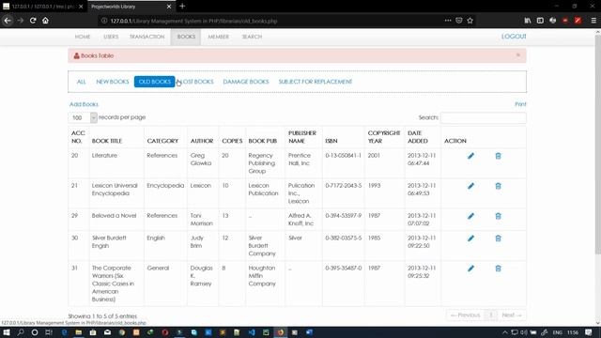This screenshot has height=338, width=601.
Task: Dismiss the Books Table alert
Action: (x=518, y=55)
